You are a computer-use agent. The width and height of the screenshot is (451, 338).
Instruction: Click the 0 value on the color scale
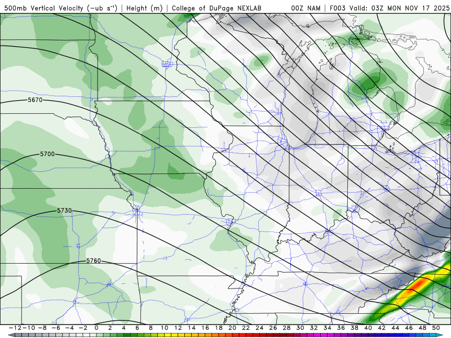click(x=96, y=328)
